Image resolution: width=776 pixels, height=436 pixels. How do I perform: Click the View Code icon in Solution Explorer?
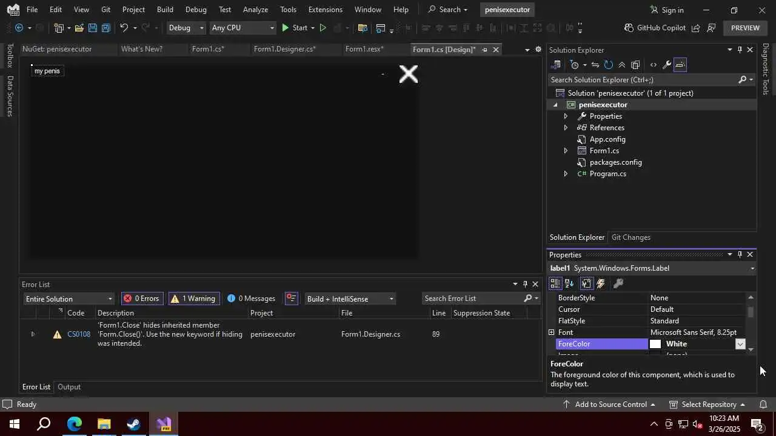coord(653,65)
